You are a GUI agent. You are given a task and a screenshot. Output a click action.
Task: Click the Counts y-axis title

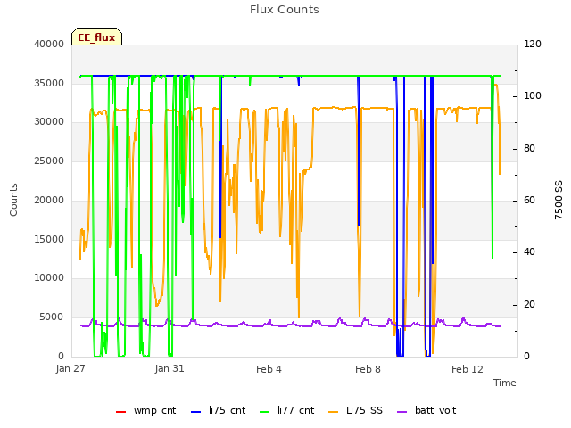13,200
